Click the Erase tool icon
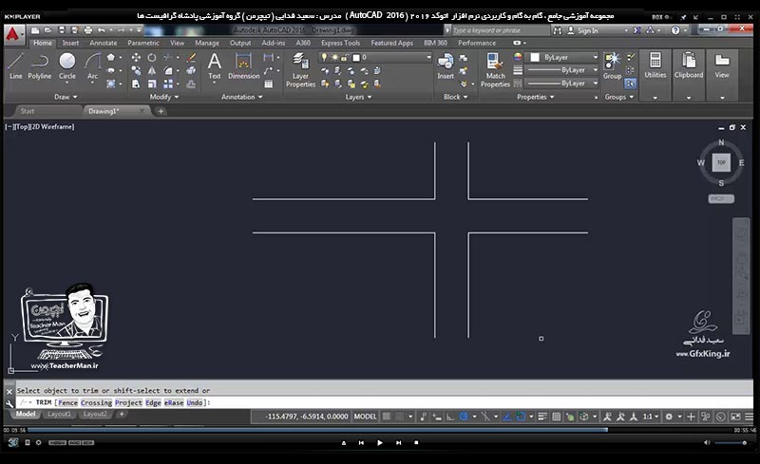The height and width of the screenshot is (464, 760). (x=192, y=58)
